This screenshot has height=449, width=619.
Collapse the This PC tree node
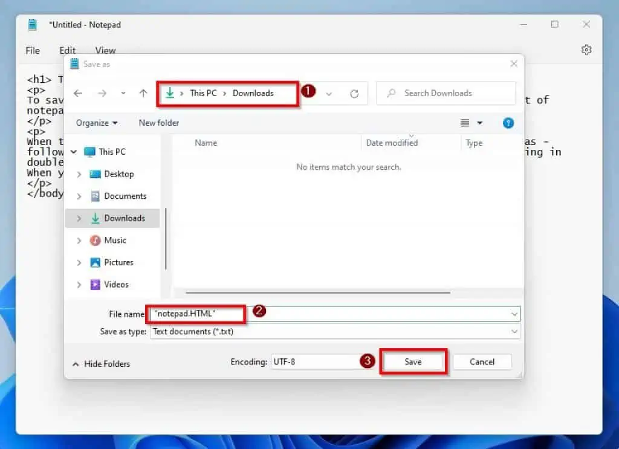74,152
